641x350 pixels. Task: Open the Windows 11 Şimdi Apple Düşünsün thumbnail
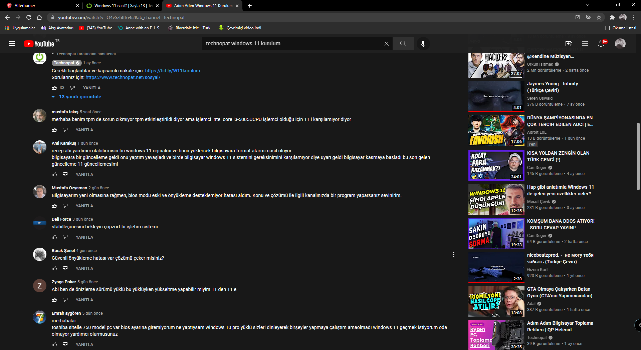point(496,200)
